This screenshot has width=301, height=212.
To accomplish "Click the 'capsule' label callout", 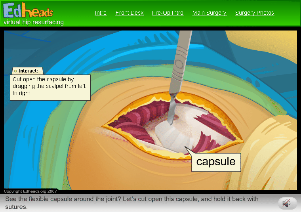I will tap(216, 162).
